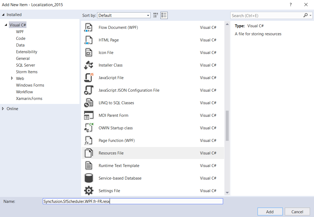This screenshot has width=314, height=217.
Task: Collapse the Installed node
Action: coord(3,15)
